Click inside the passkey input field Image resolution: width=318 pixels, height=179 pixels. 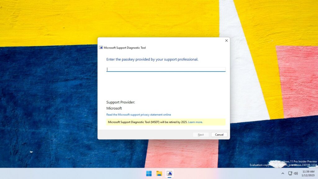click(166, 69)
